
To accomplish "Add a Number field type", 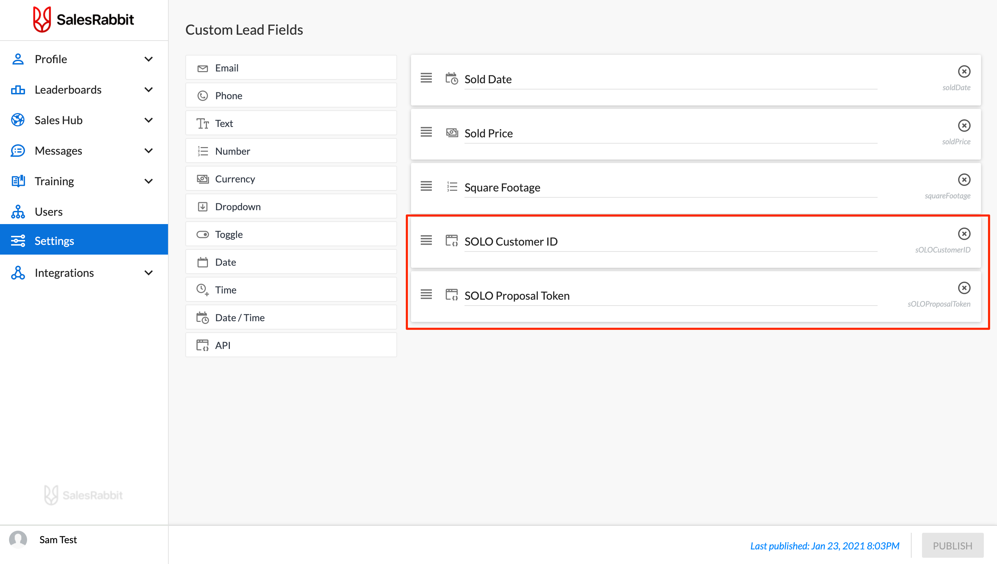I will tap(291, 151).
